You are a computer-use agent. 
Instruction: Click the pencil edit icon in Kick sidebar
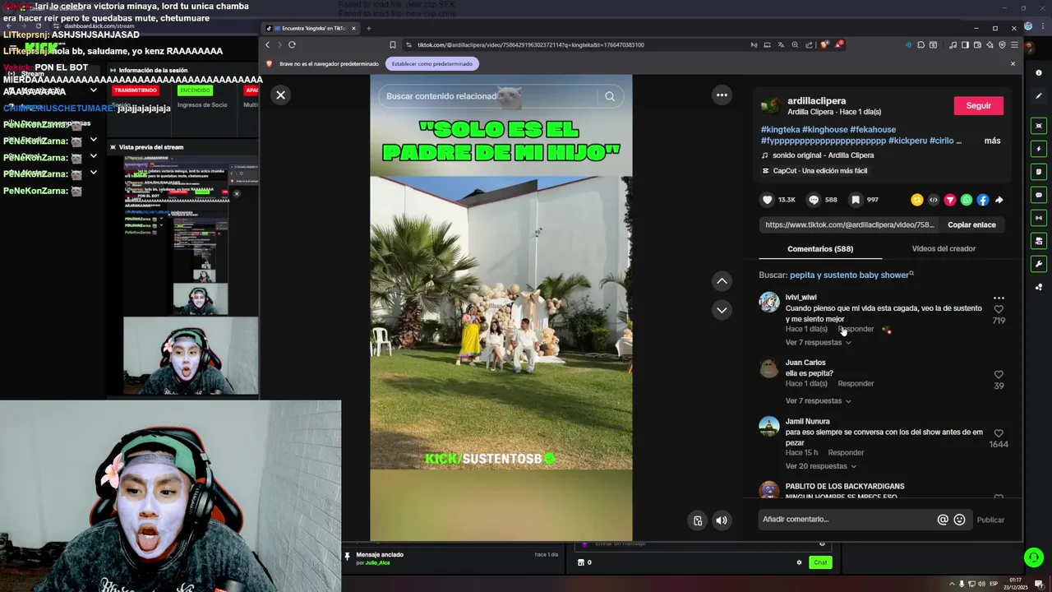click(1039, 96)
